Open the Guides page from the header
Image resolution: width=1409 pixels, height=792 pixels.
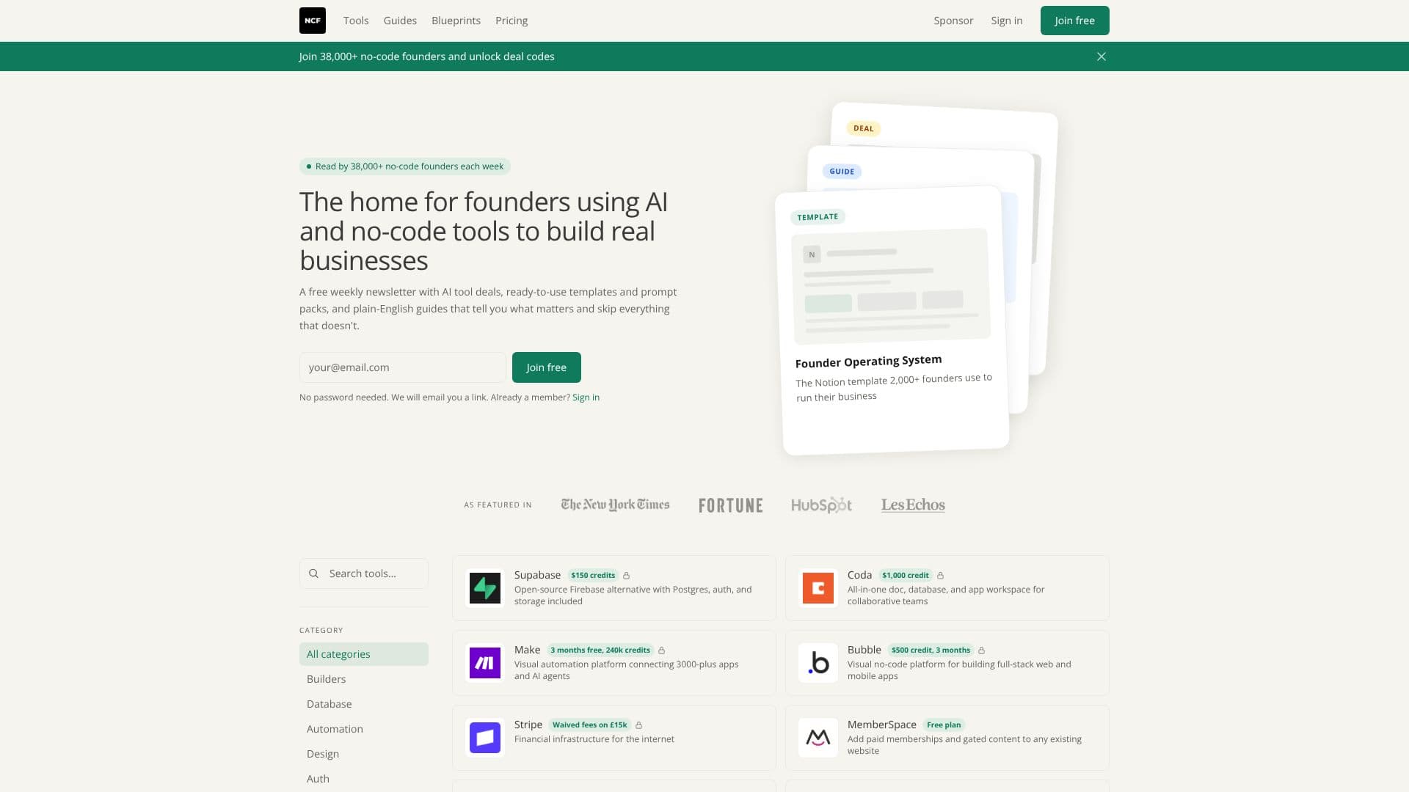pos(400,21)
